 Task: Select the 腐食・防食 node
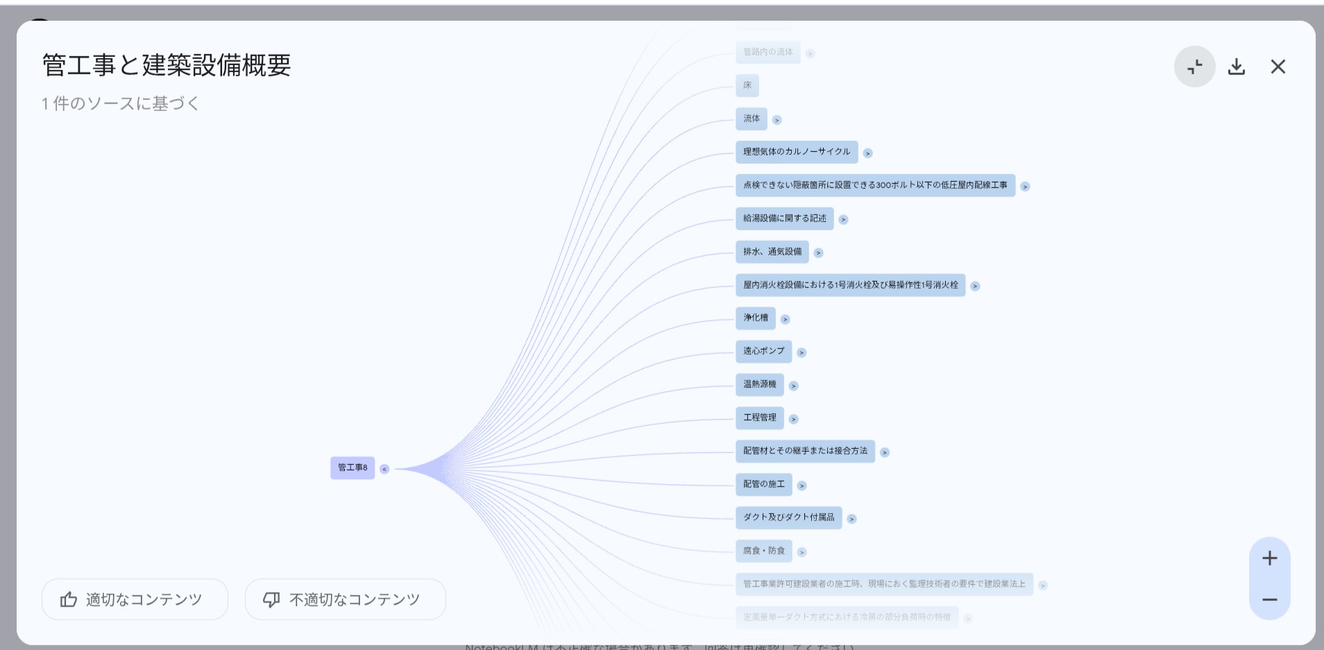(x=764, y=551)
